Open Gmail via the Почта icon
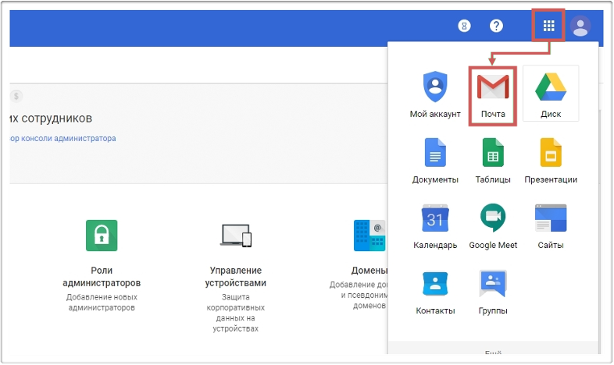Screen dimensions: 614x365 tap(493, 95)
